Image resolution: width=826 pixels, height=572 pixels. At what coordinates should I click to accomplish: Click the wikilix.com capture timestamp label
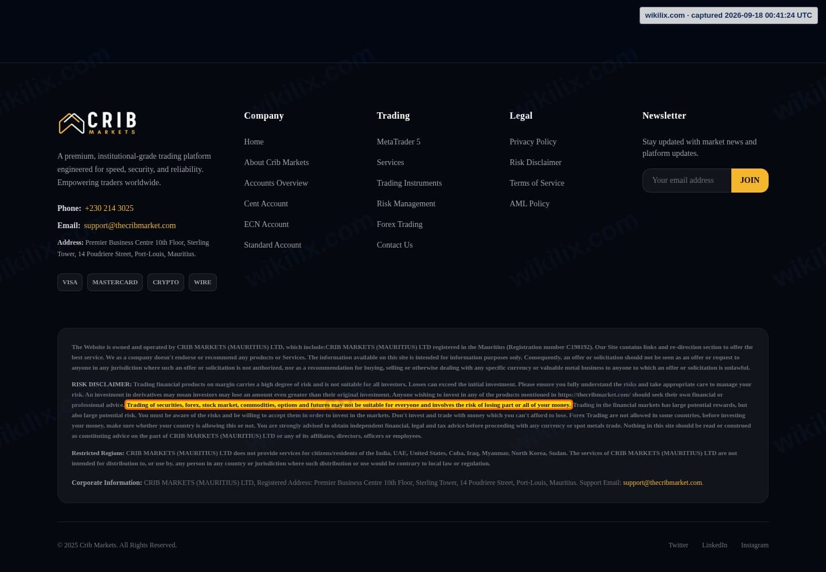(x=728, y=15)
